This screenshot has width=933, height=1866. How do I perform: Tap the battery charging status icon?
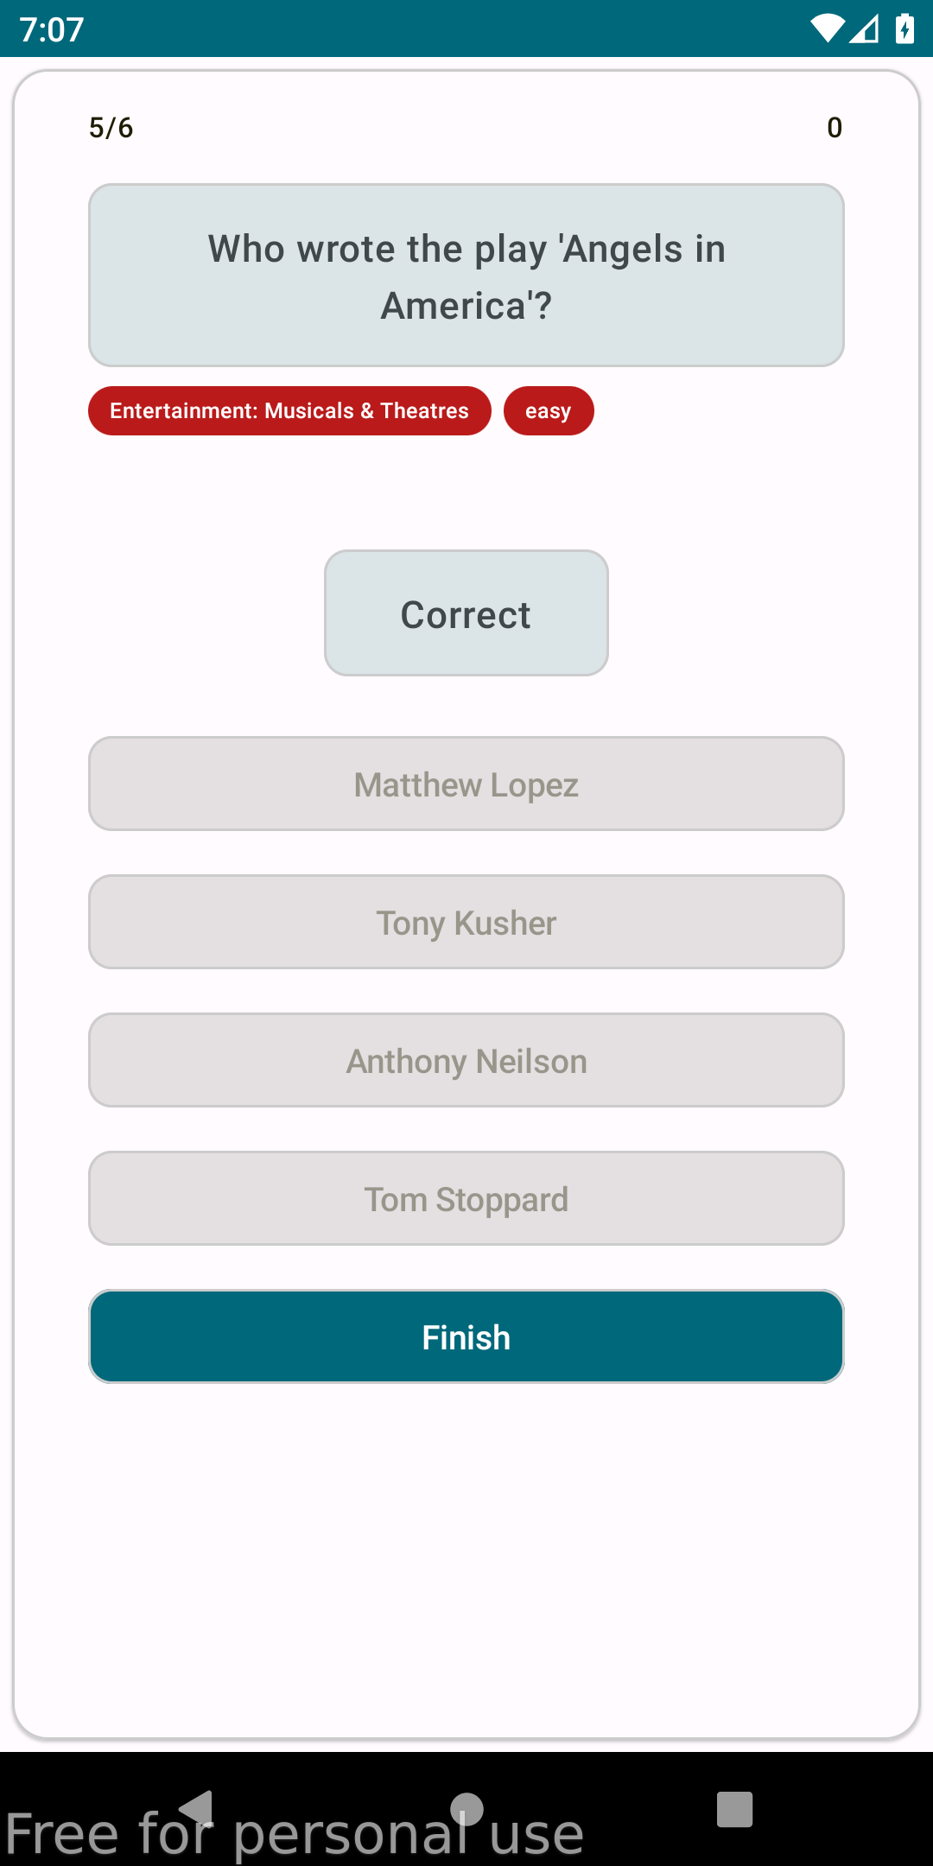(x=904, y=29)
